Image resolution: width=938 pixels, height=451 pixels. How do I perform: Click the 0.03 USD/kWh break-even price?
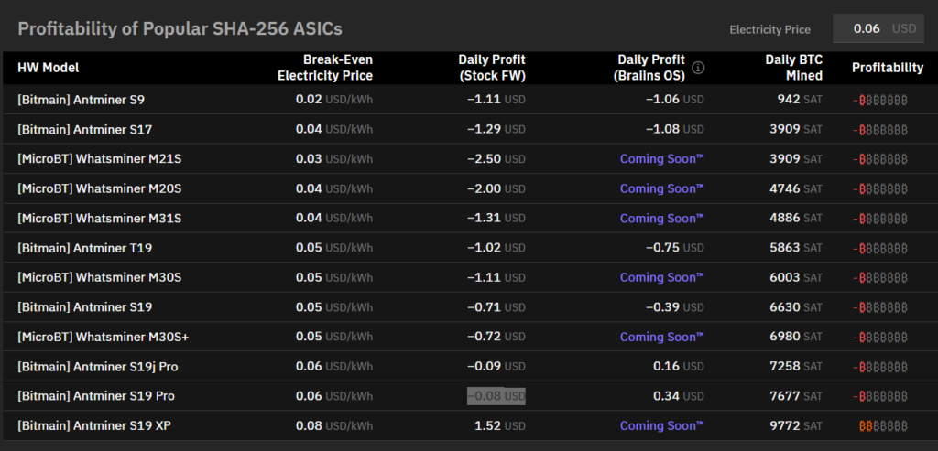click(334, 159)
